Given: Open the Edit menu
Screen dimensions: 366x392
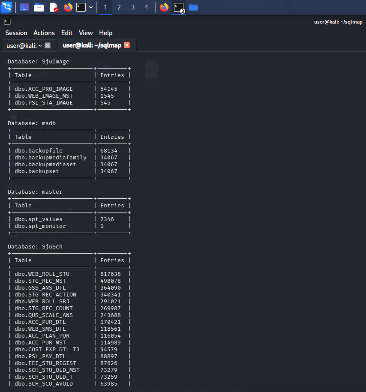Looking at the screenshot, I should 67,33.
